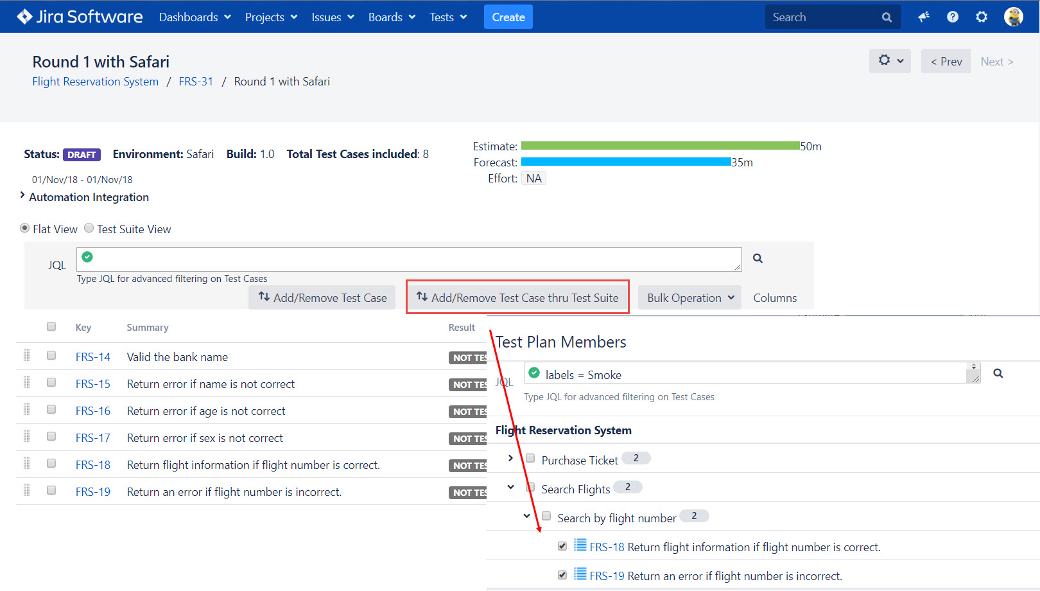Check the FRS-16 row checkbox
The width and height of the screenshot is (1040, 591).
click(51, 409)
